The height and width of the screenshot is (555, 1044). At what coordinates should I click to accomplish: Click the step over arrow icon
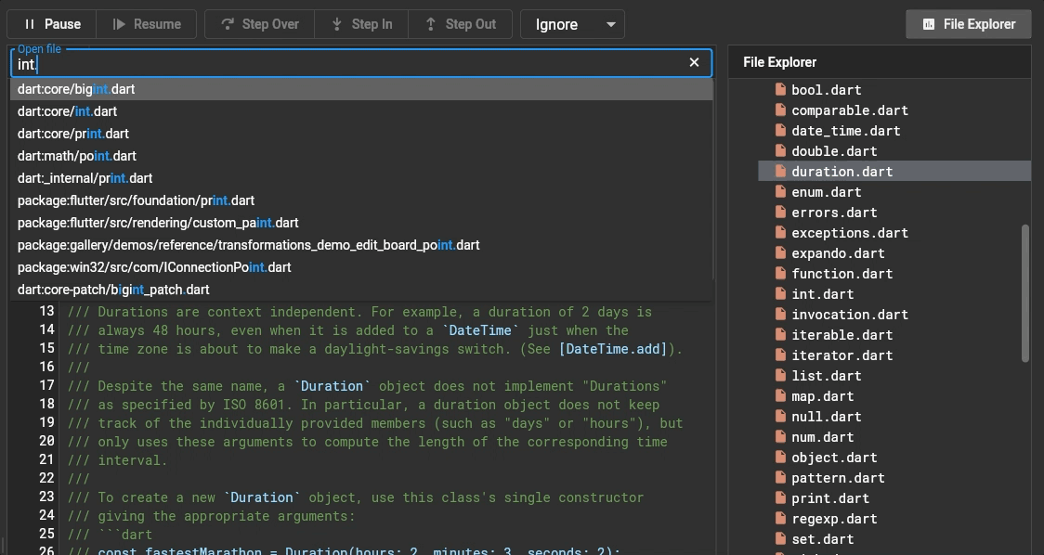pyautogui.click(x=228, y=24)
